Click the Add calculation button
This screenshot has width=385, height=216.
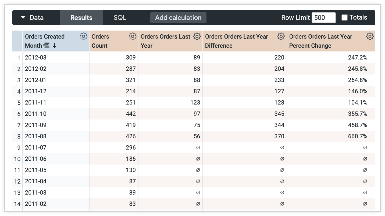click(178, 18)
